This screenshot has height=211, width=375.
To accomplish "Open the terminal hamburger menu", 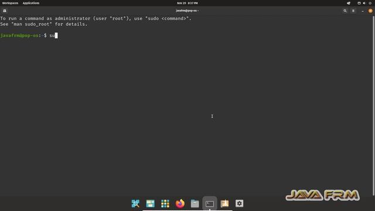I will [353, 11].
